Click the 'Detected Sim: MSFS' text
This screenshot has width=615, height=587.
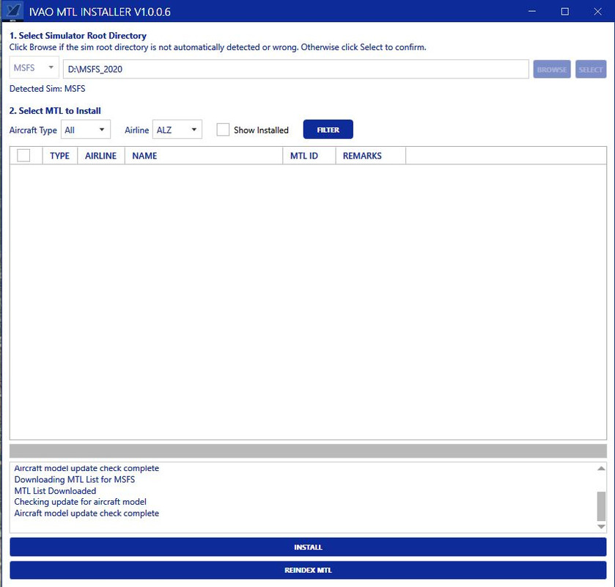pyautogui.click(x=48, y=89)
